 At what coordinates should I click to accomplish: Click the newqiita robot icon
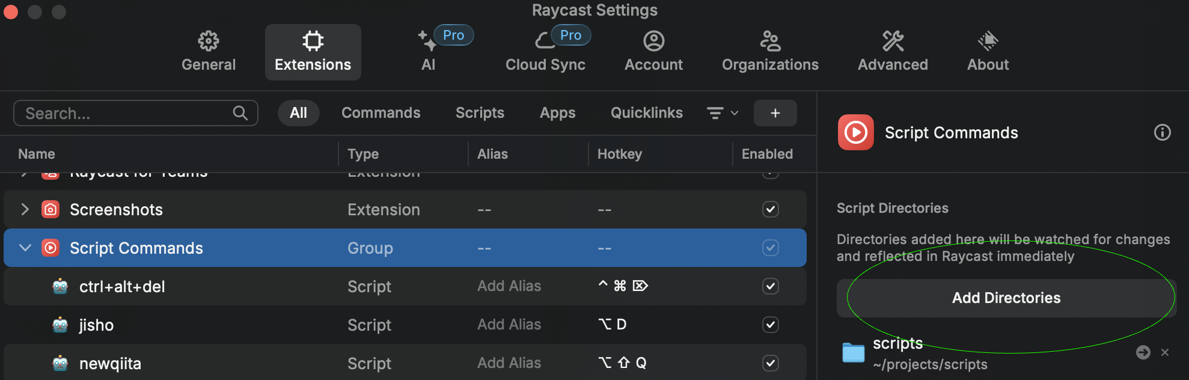60,363
